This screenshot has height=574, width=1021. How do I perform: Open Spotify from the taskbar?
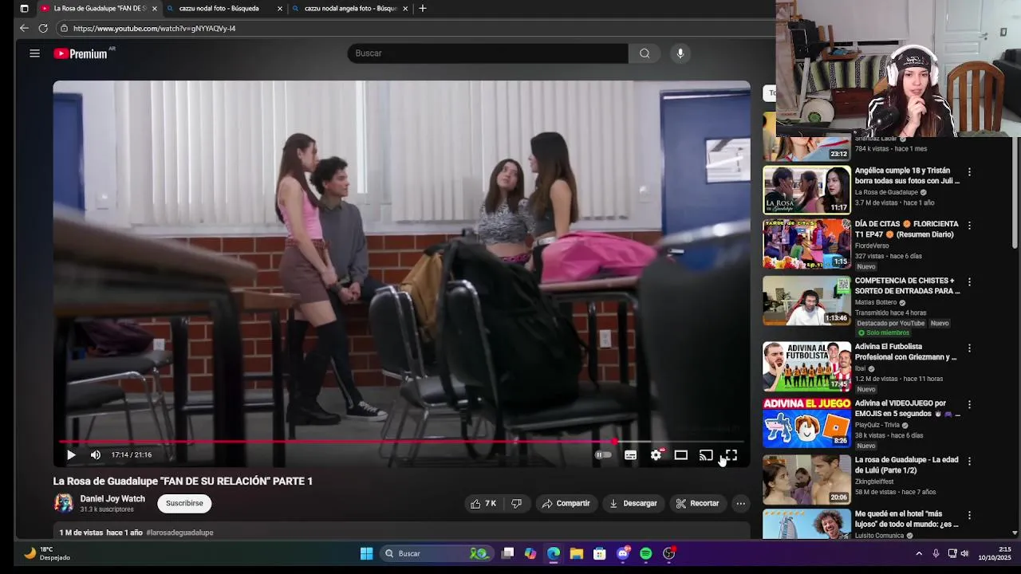(x=646, y=553)
